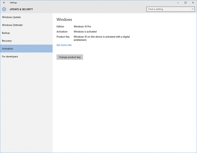Click the Activation label next to Windows is activated
The height and width of the screenshot is (153, 197).
[62, 32]
